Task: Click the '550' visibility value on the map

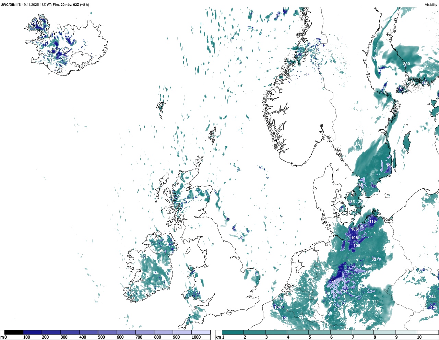Action: tap(343, 321)
